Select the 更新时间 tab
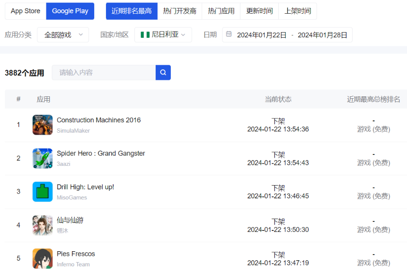Image resolution: width=407 pixels, height=272 pixels. coord(259,11)
